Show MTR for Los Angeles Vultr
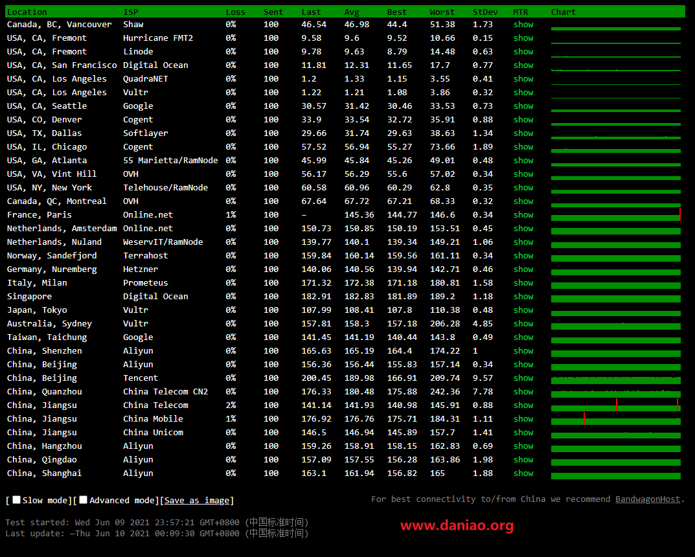 pyautogui.click(x=523, y=93)
